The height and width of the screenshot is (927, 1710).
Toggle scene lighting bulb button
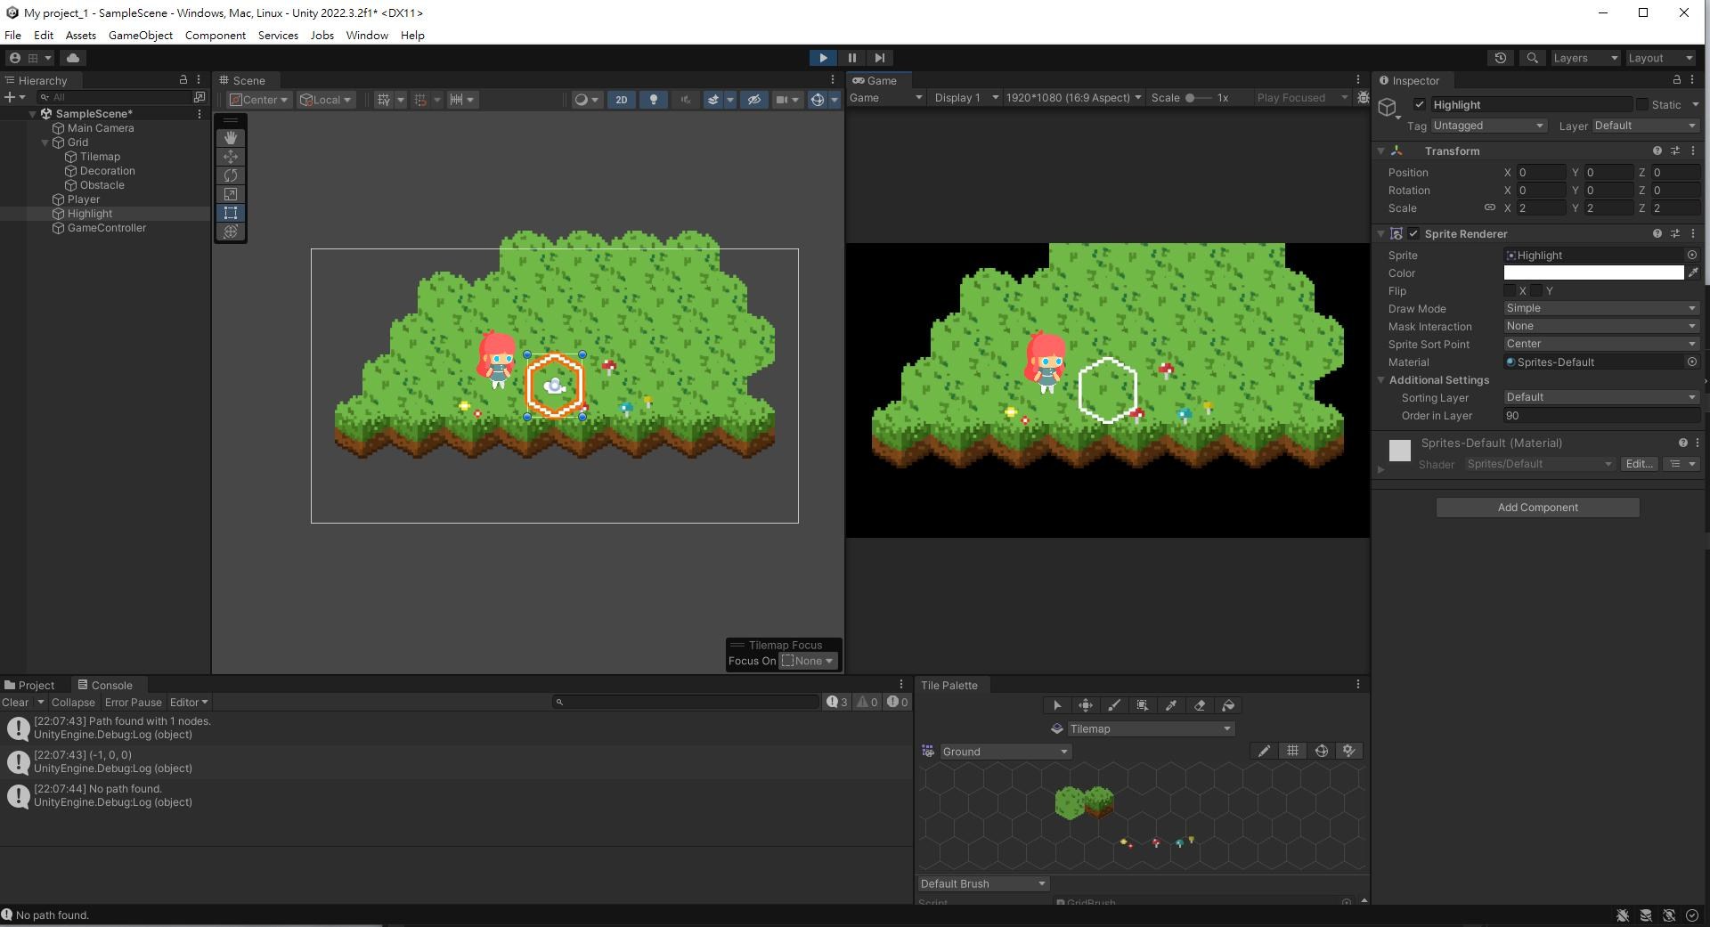[654, 100]
